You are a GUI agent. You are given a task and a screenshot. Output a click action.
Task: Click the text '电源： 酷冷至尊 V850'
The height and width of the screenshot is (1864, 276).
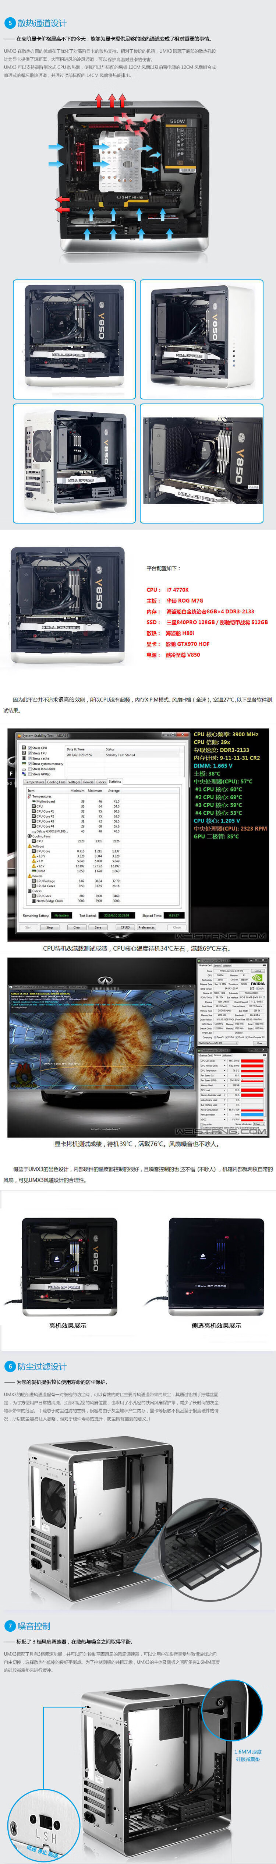point(173,655)
